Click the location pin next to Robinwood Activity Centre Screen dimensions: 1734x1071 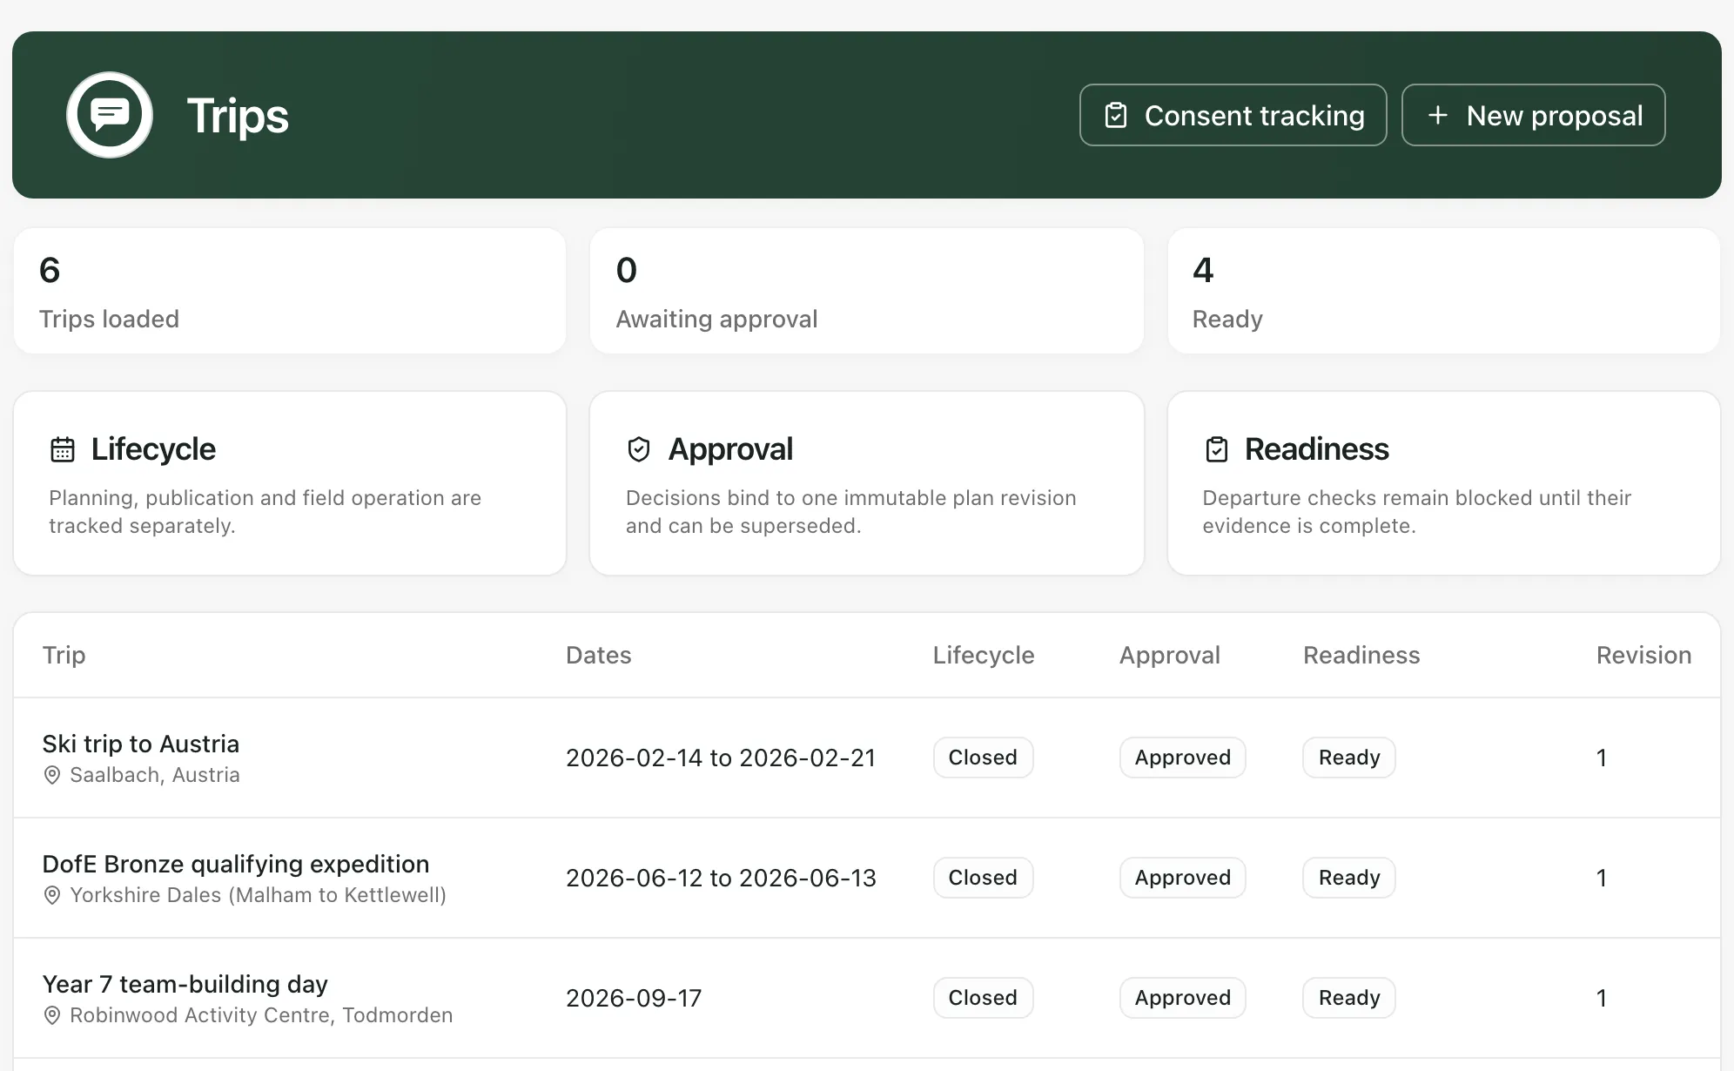tap(52, 1015)
